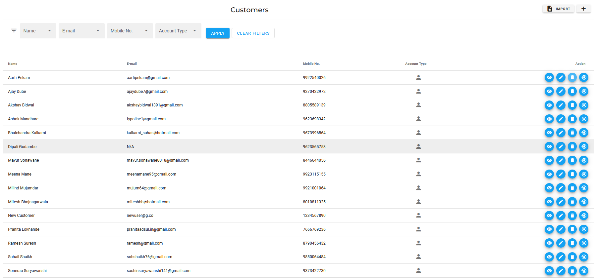View Ashok Mandhare's details via eye icon
This screenshot has height=278, width=594.
pyautogui.click(x=549, y=119)
